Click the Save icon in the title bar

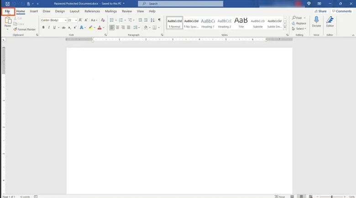pyautogui.click(x=7, y=4)
